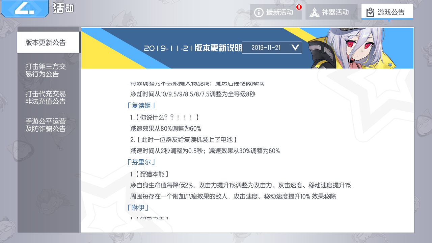Click the red alert badge on 最新活动

pyautogui.click(x=299, y=7)
